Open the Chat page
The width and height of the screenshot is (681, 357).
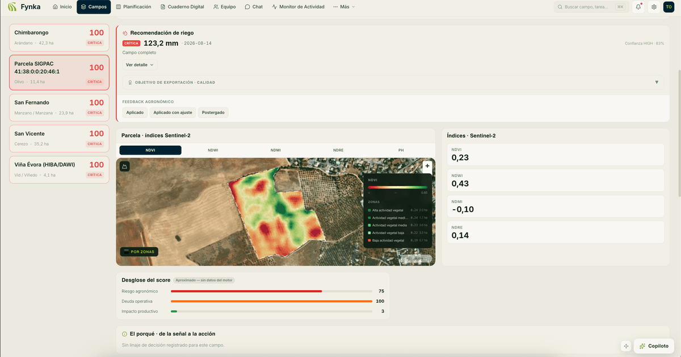254,7
